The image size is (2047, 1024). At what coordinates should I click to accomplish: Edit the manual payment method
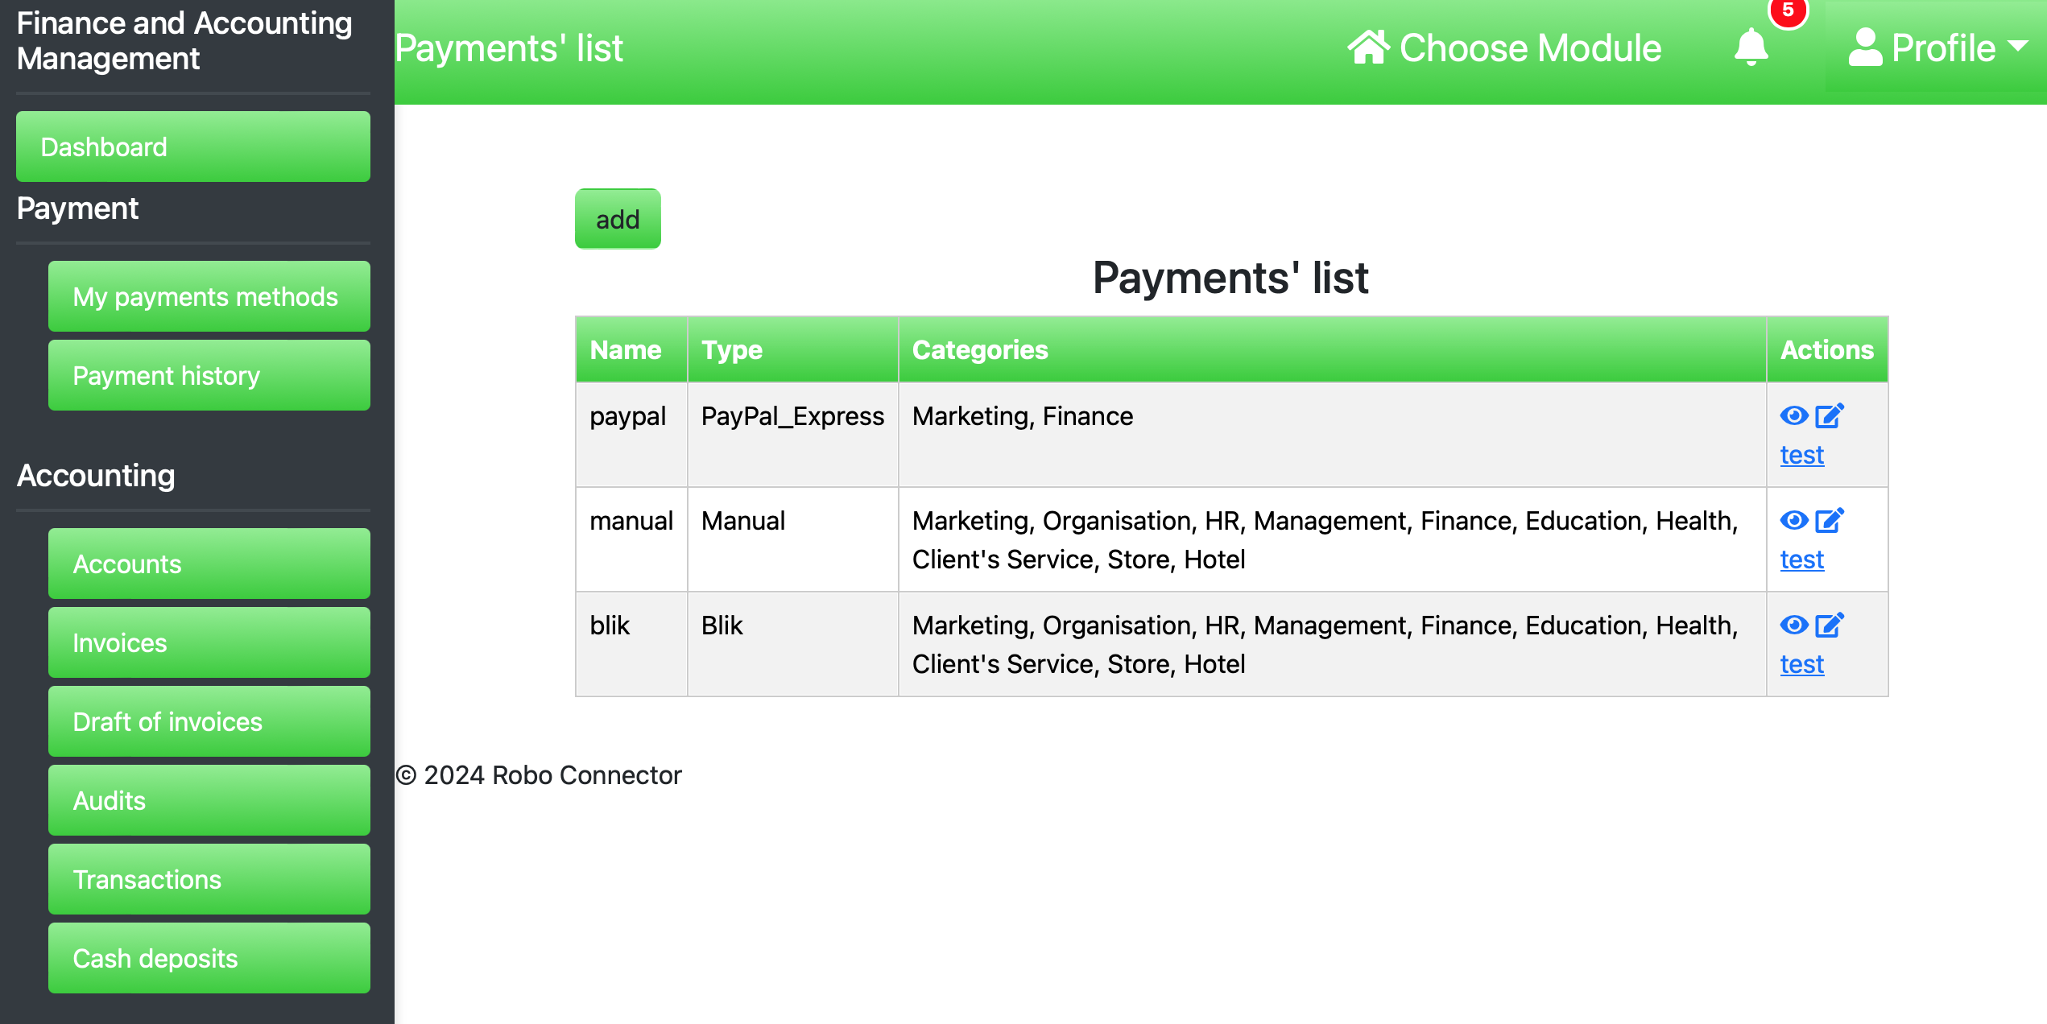click(1829, 521)
